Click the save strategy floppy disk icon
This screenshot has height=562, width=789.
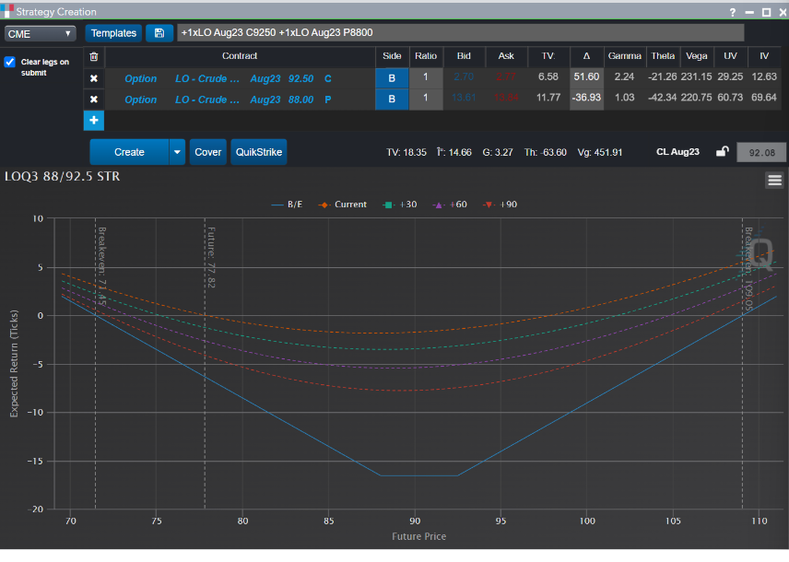click(x=159, y=33)
